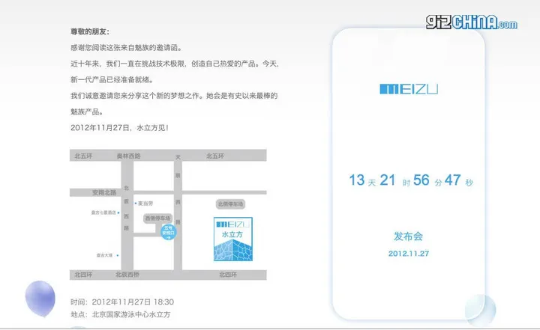Select the 北侧停车场 parking label

coord(231,204)
